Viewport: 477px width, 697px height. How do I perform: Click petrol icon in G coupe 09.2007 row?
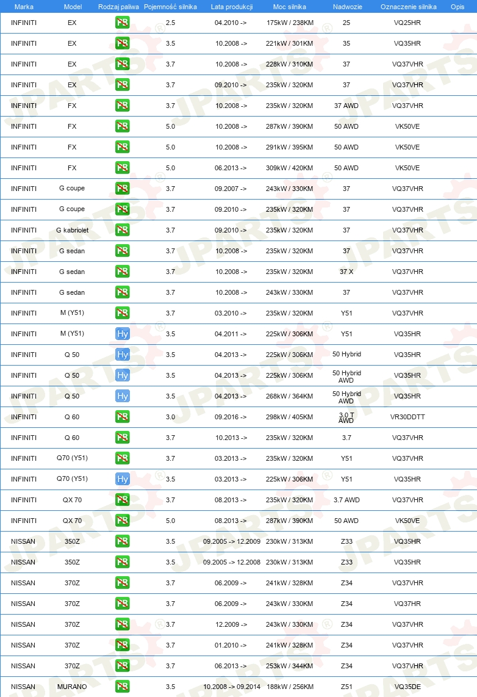coord(122,189)
